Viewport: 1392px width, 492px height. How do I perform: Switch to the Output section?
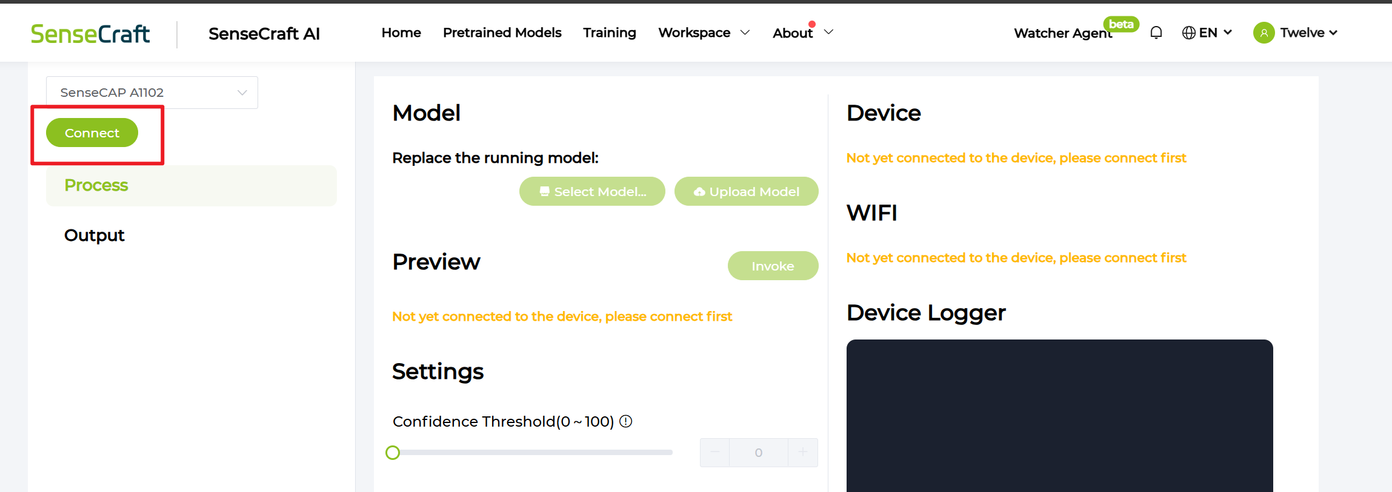95,235
